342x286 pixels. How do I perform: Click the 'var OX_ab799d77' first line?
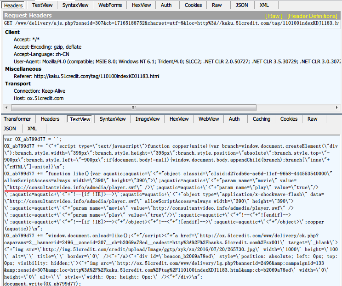[33, 139]
